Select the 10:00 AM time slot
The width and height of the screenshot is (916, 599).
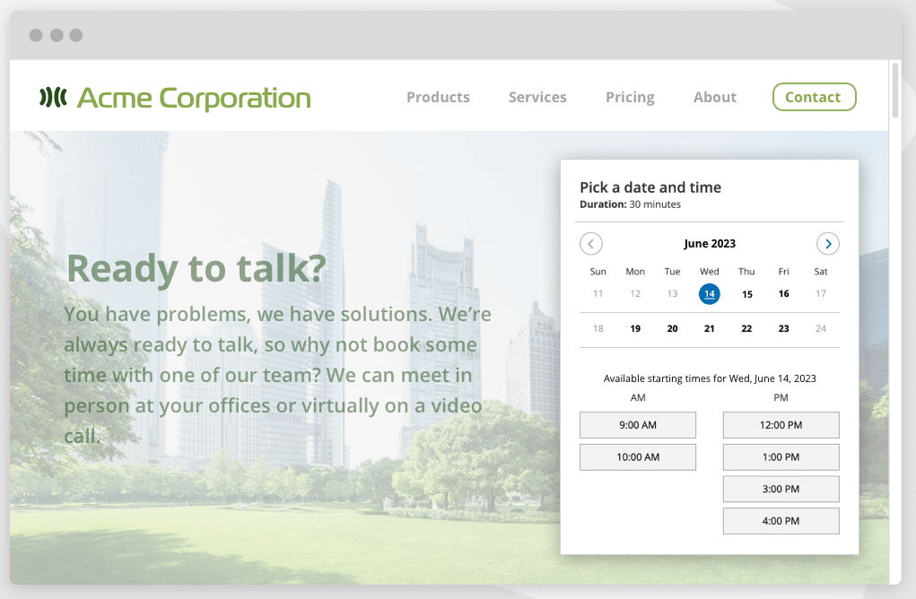coord(638,457)
